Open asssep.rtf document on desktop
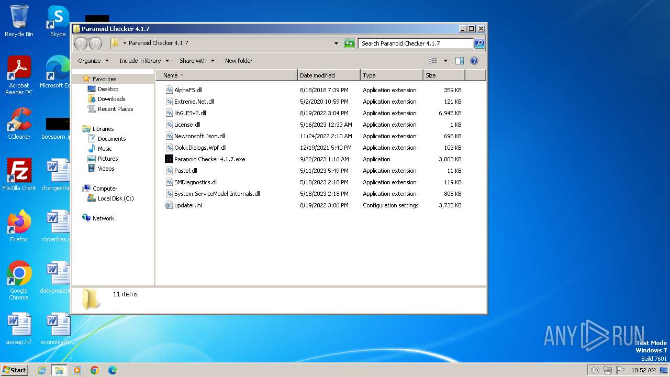The image size is (670, 377). pyautogui.click(x=19, y=329)
